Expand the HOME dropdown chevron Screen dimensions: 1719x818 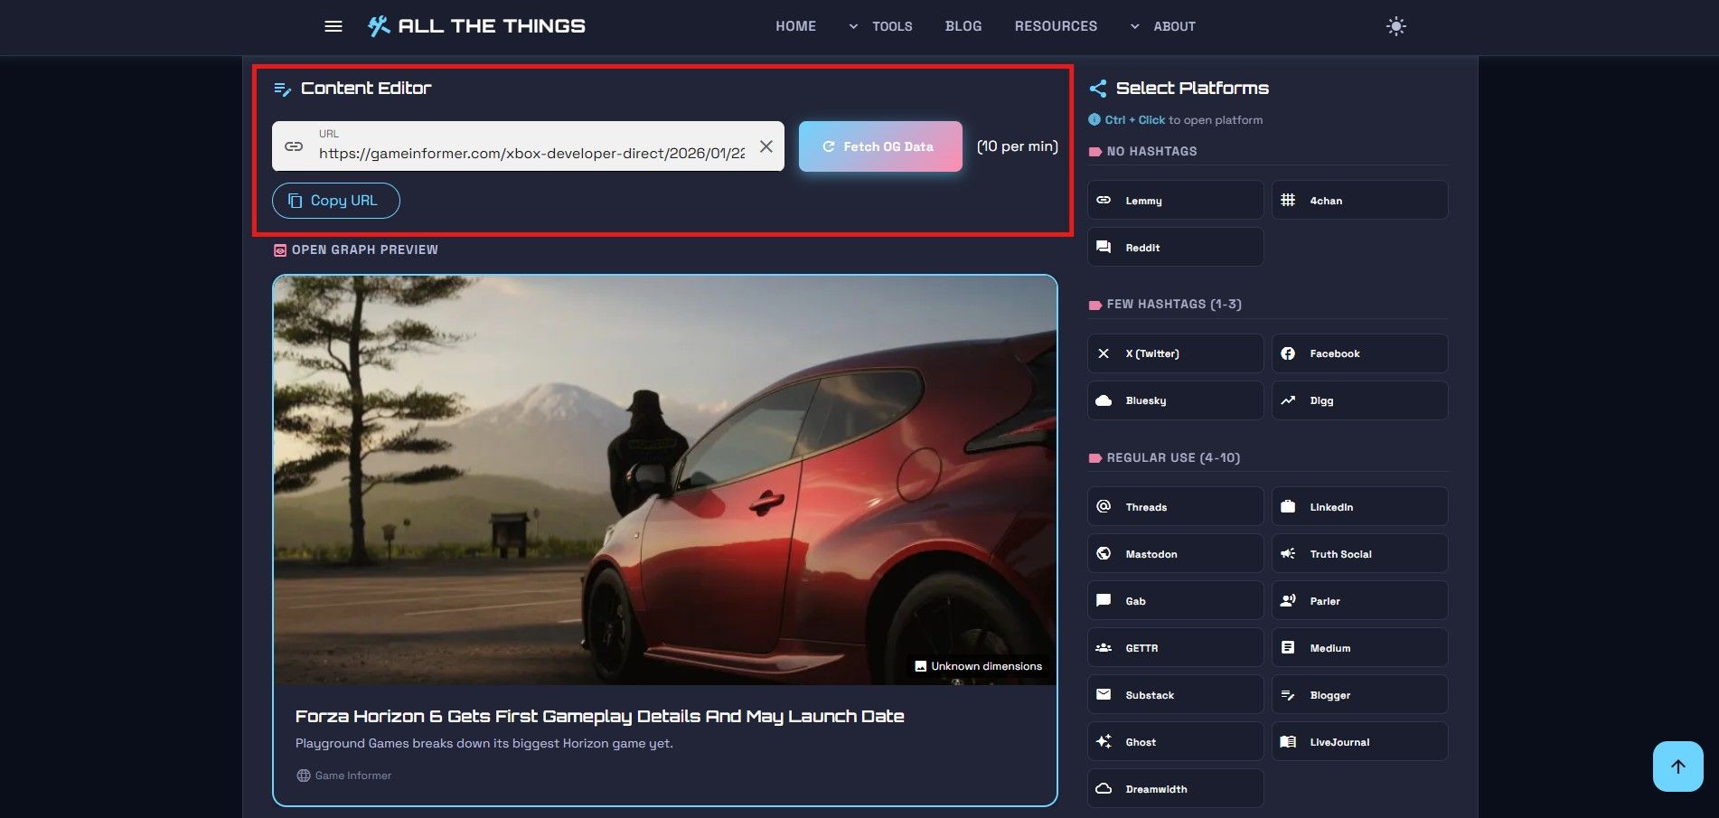(x=850, y=26)
